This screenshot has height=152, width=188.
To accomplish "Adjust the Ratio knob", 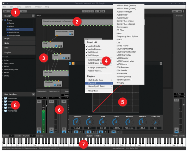I will tap(90, 122).
